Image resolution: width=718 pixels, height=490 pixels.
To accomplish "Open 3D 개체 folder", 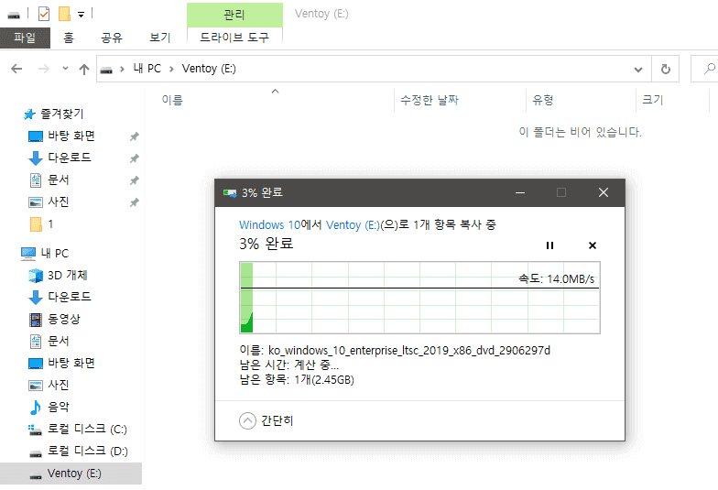I will coord(68,275).
